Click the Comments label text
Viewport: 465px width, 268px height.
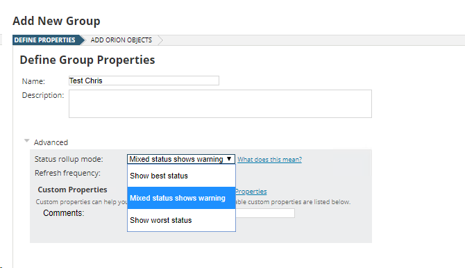pyautogui.click(x=63, y=213)
